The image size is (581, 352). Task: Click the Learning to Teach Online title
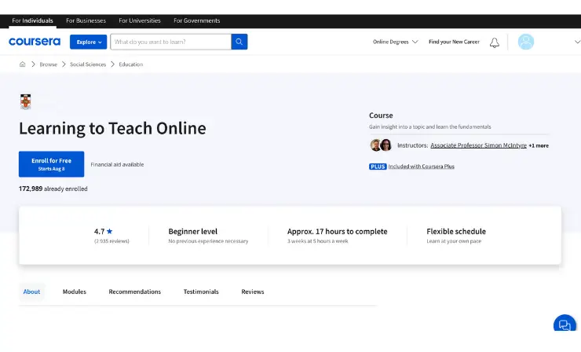click(112, 128)
